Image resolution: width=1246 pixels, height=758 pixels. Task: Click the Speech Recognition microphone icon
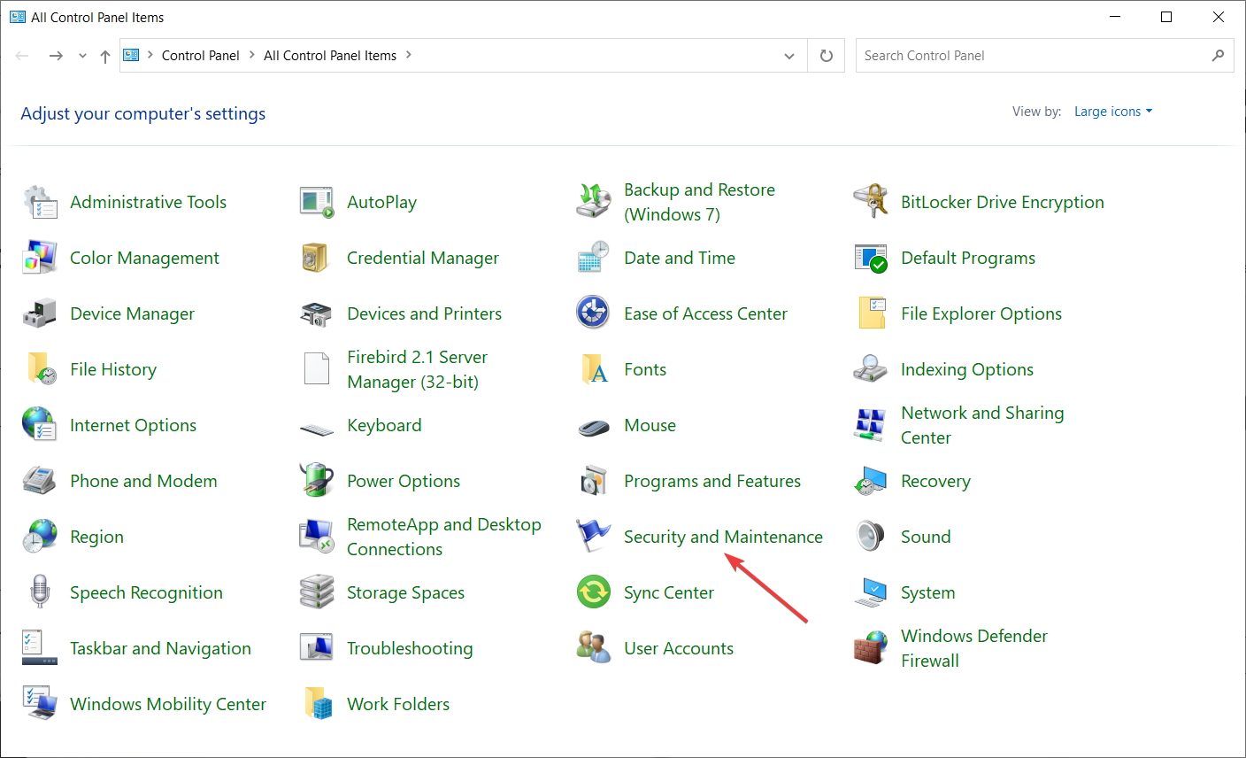[x=40, y=592]
